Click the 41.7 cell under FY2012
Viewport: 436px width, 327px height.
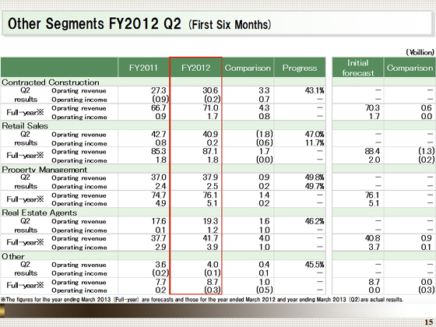tap(210, 238)
